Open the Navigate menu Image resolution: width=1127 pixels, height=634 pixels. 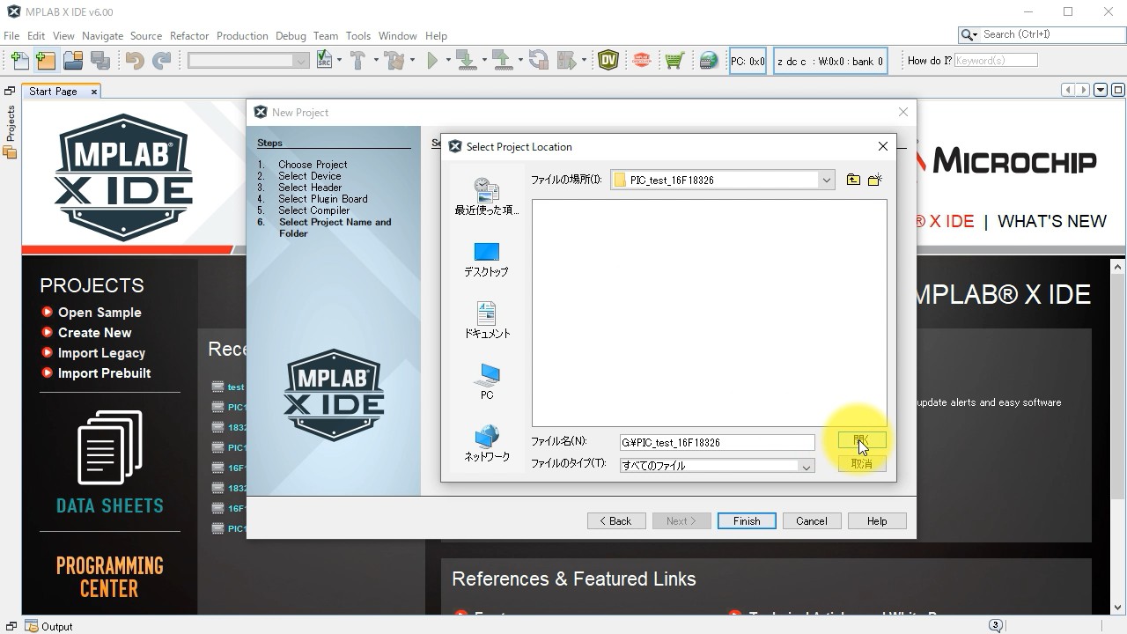(102, 36)
